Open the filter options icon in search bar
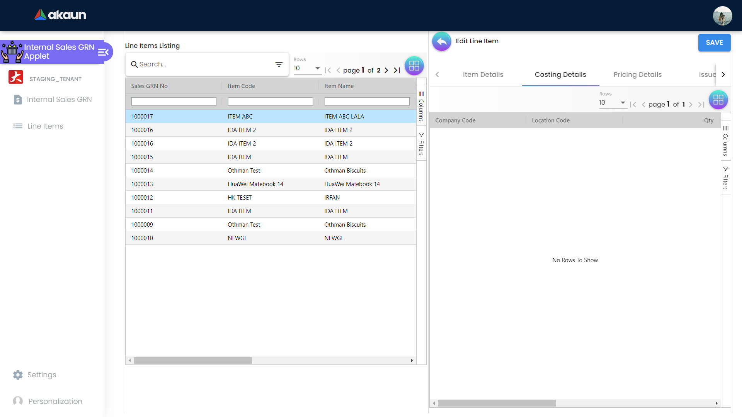 point(279,64)
